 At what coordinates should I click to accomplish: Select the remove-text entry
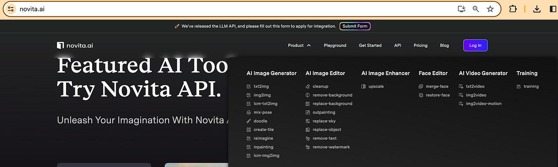pos(325,138)
